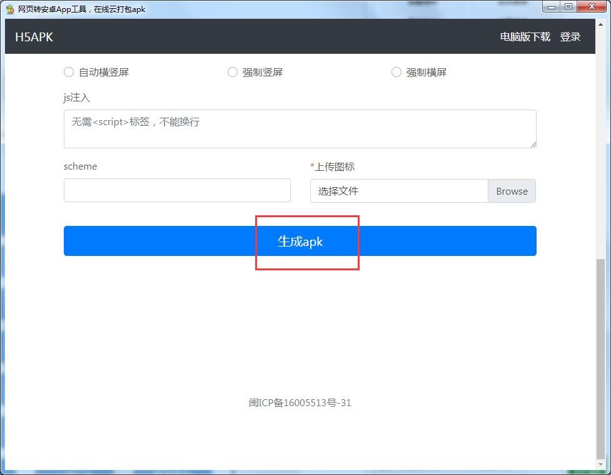611x475 pixels.
Task: Click the H5APK brand logo
Action: click(34, 37)
